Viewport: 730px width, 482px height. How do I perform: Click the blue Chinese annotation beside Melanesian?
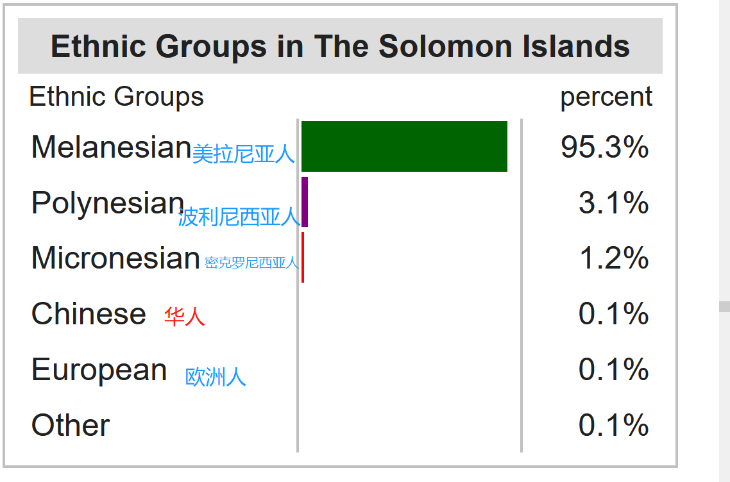[x=244, y=154]
